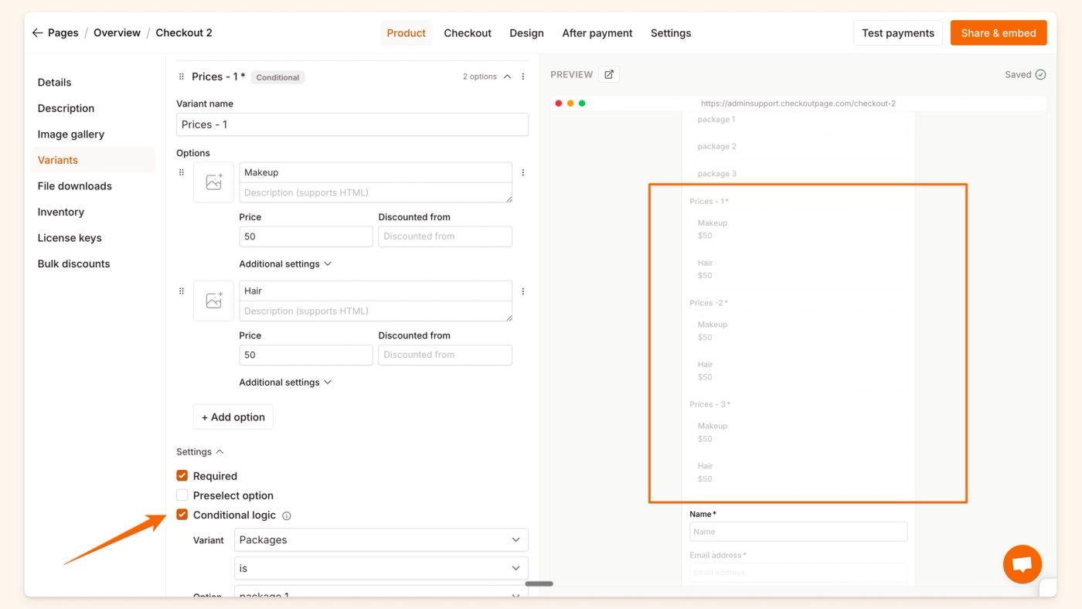
Task: Click the Hair description field
Action: (x=376, y=311)
